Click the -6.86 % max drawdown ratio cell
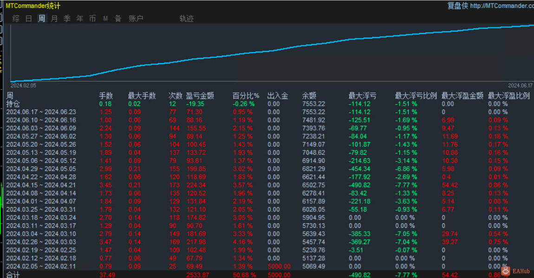 click(406, 169)
